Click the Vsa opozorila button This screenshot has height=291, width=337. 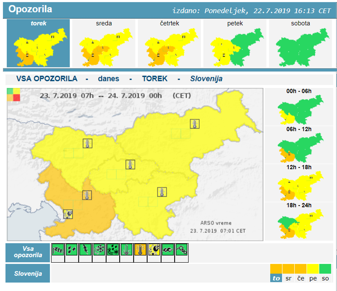pyautogui.click(x=28, y=253)
